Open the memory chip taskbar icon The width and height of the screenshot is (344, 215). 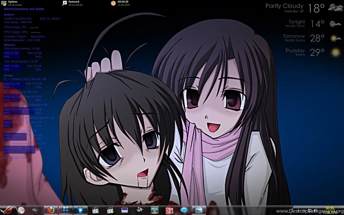click(36, 210)
